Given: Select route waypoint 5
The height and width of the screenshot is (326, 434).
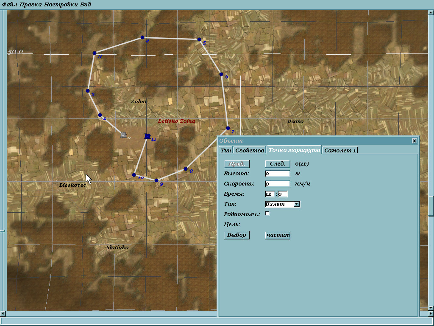Looking at the screenshot, I should pos(199,39).
